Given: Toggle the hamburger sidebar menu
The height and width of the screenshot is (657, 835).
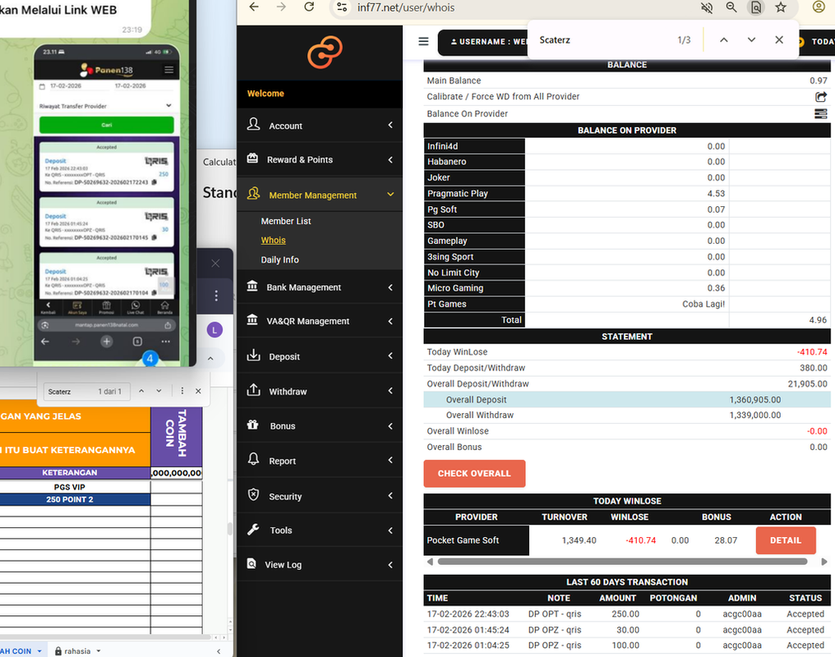Looking at the screenshot, I should (423, 41).
